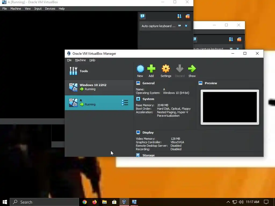Open Help menu in the A [Running] window
275x206 pixels.
click(61, 9)
